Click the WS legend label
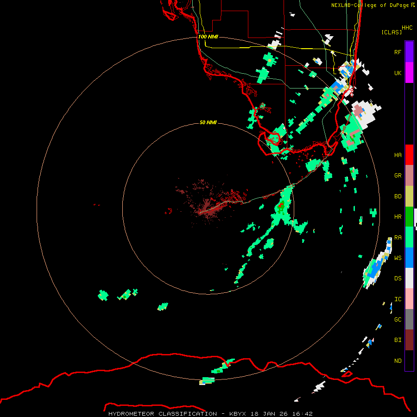The height and width of the screenshot is (417, 417). pos(398,258)
